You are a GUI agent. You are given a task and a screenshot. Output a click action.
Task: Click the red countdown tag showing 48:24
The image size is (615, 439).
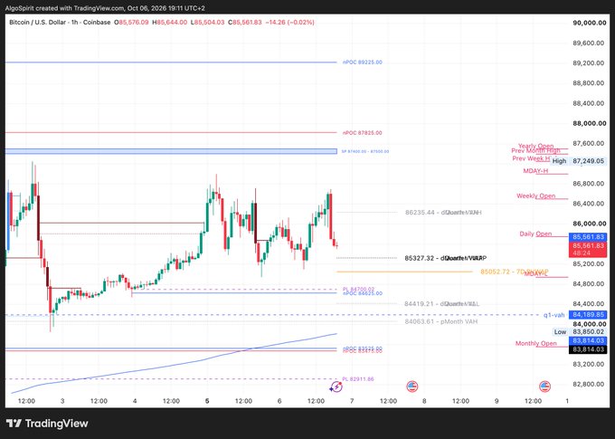588,249
